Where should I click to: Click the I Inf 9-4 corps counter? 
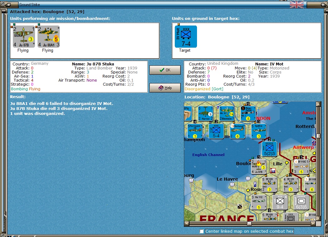(280, 202)
